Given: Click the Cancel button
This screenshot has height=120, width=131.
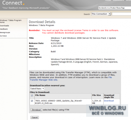Looking at the screenshot, I should [x=35, y=117].
